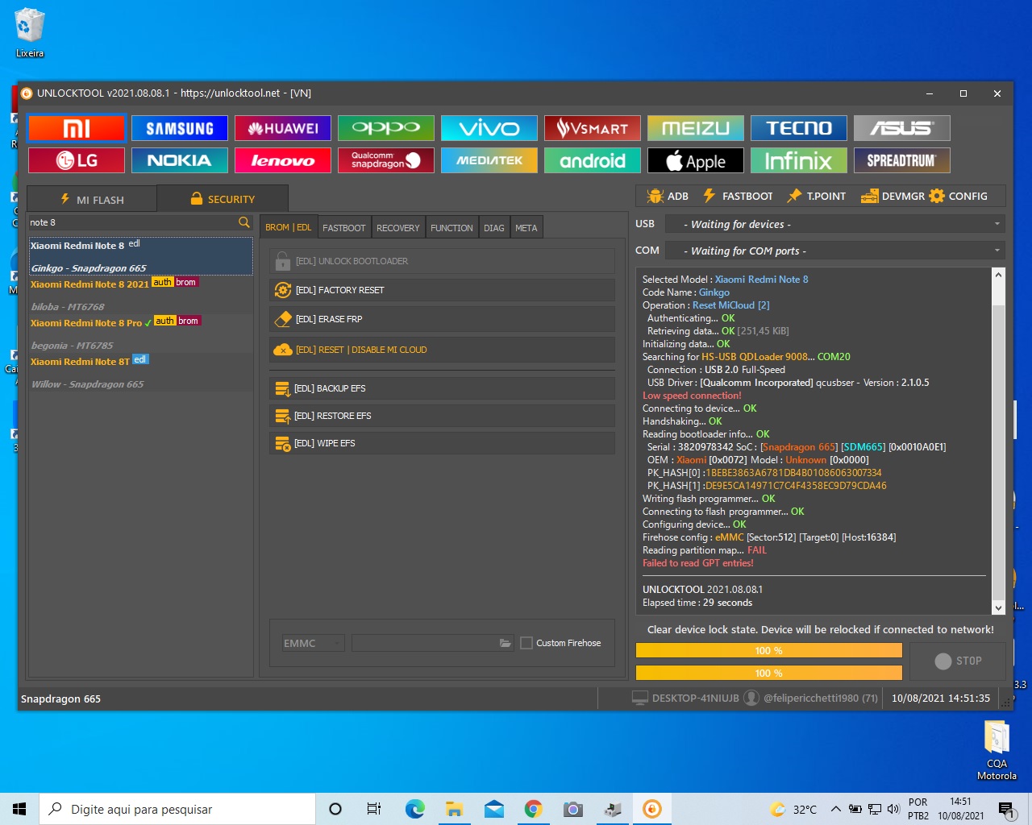This screenshot has width=1032, height=825.
Task: Switch to the SECURITY tab
Action: click(x=223, y=198)
